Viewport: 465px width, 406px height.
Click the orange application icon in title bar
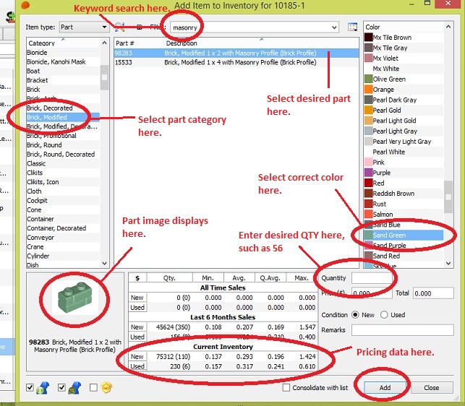click(x=25, y=5)
